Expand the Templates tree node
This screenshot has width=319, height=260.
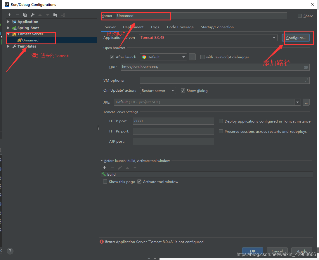[x=8, y=46]
